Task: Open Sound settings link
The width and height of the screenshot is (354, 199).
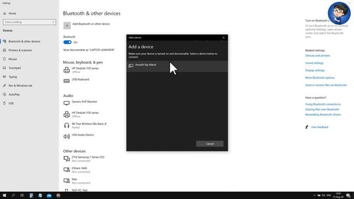Action: pyautogui.click(x=314, y=63)
